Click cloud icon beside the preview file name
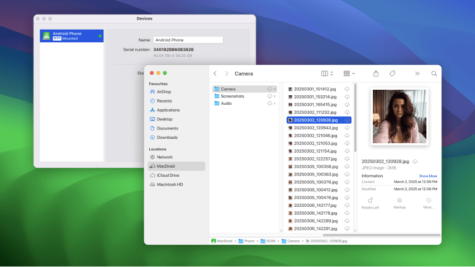Screen dimensions: 475x267 pos(415,162)
